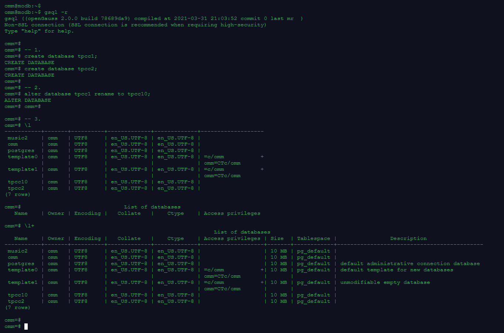Image resolution: width=504 pixels, height=333 pixels.
Task: Click 'List of databases' title above the Size header
Action: pos(242,232)
